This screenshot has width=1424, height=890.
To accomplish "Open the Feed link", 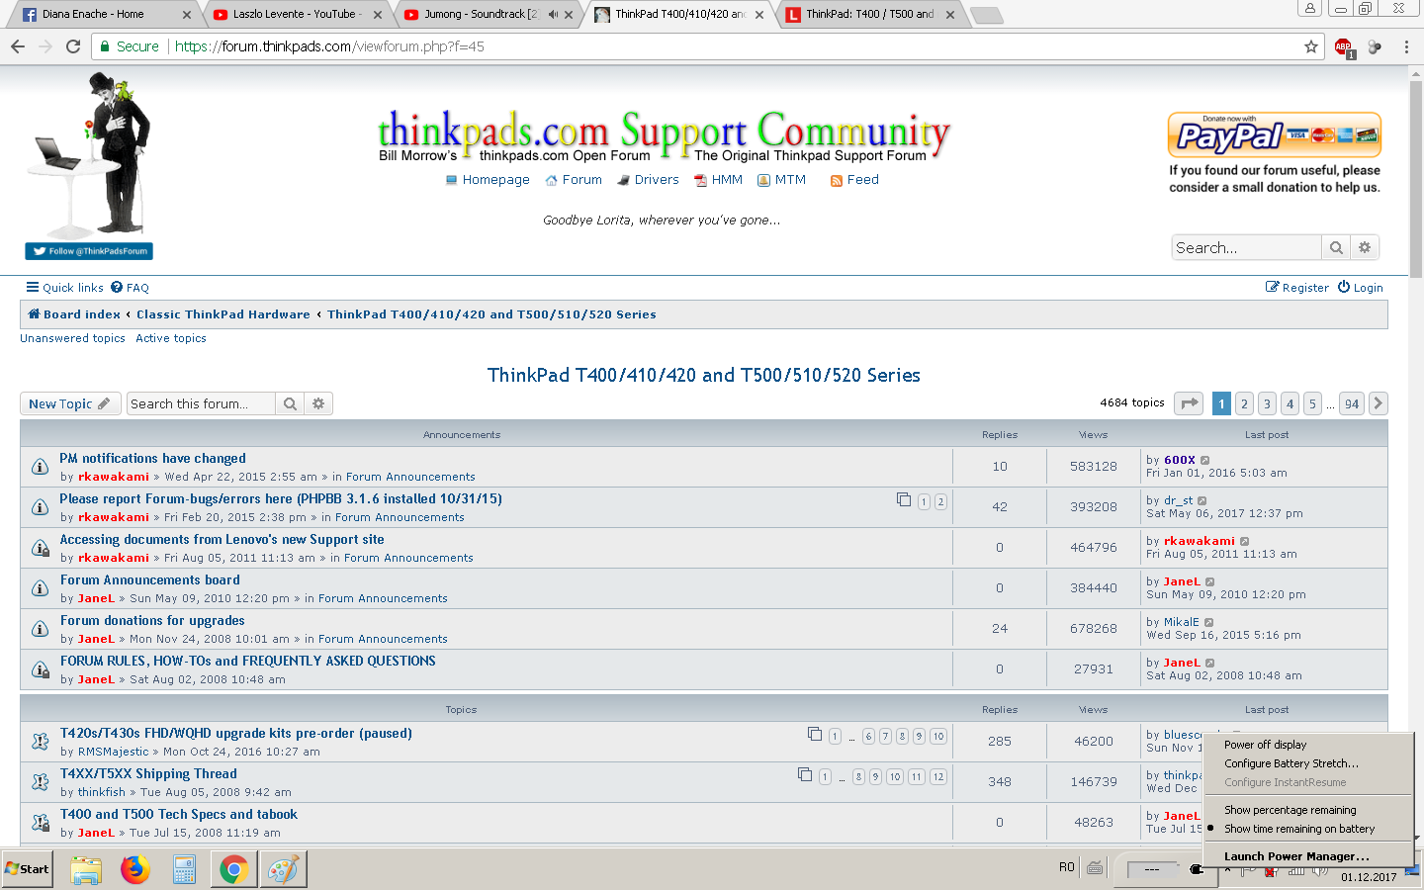I will tap(854, 180).
